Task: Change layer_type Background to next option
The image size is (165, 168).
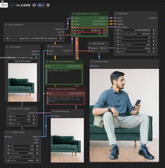Action: tap(104, 30)
